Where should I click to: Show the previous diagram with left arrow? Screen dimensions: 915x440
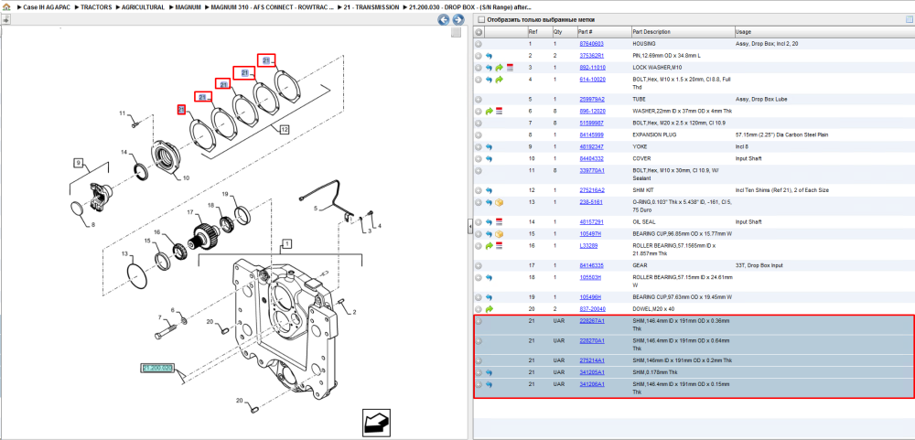444,20
